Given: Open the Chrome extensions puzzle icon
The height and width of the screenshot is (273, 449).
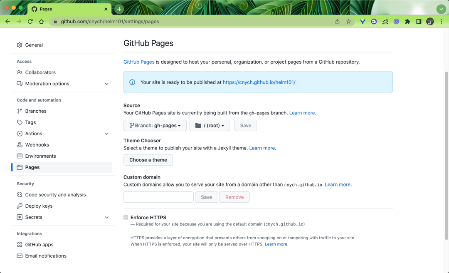Looking at the screenshot, I should [407, 22].
